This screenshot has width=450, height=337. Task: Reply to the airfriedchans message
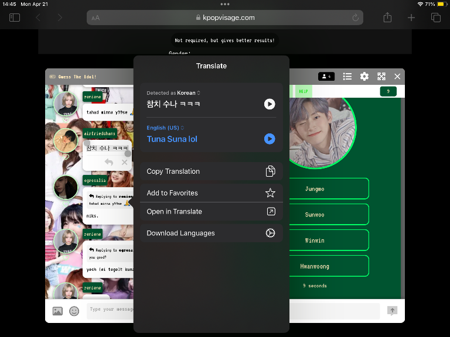pos(109,163)
